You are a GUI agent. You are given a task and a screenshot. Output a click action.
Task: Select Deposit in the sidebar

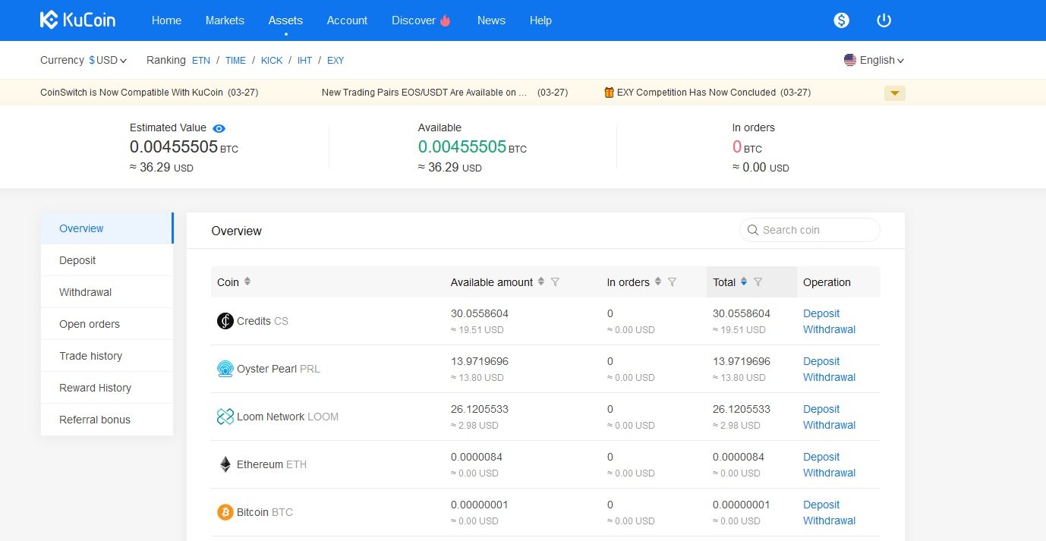tap(107, 260)
